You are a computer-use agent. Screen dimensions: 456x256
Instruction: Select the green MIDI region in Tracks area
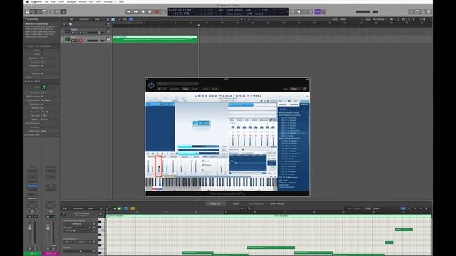(155, 39)
